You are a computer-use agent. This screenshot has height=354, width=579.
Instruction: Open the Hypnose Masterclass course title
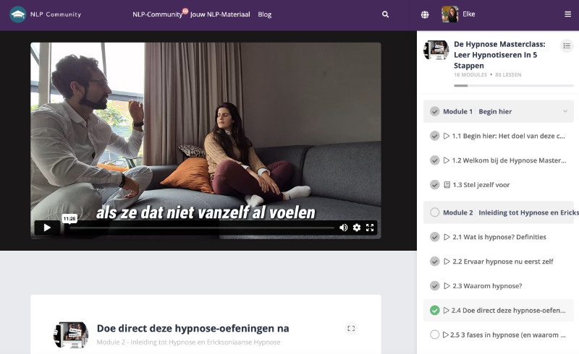pyautogui.click(x=499, y=55)
